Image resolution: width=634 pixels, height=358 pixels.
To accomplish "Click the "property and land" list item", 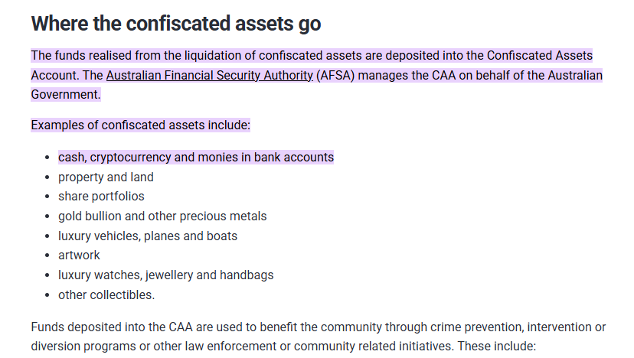I will 106,177.
